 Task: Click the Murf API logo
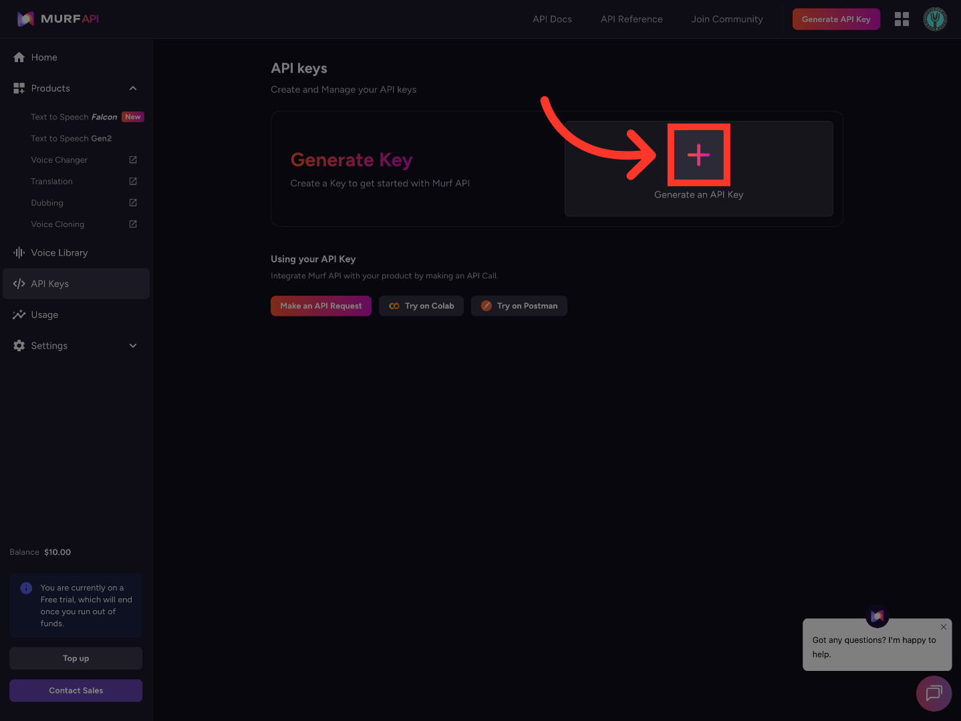point(57,19)
